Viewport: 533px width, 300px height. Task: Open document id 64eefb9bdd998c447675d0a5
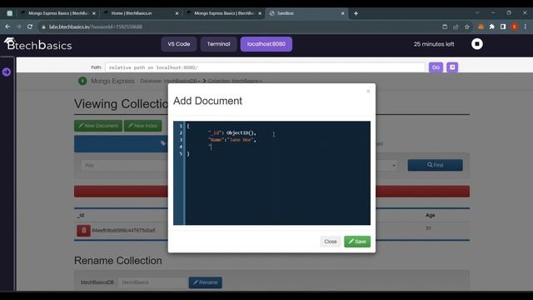123,230
